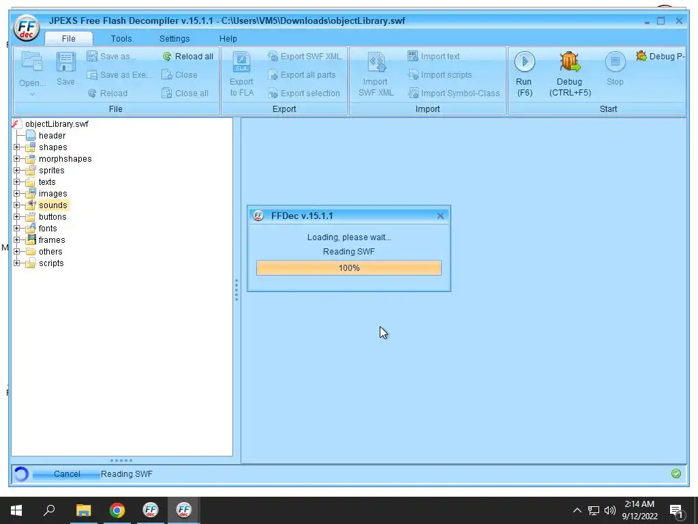Switch to the first FFDec taskbar icon
The width and height of the screenshot is (698, 524).
(151, 510)
